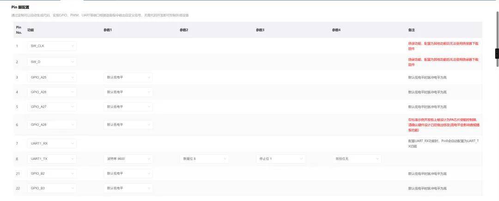Open GPIO_B2 default low level parameter dropdown
The image size is (499, 201).
(128, 174)
